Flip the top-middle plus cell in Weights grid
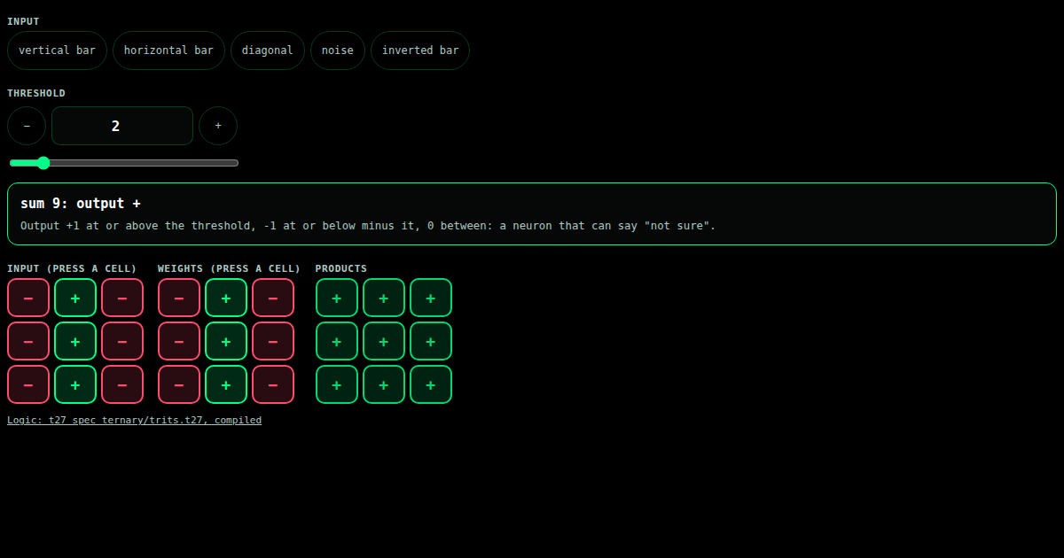Viewport: 1064px width, 558px height. click(226, 298)
